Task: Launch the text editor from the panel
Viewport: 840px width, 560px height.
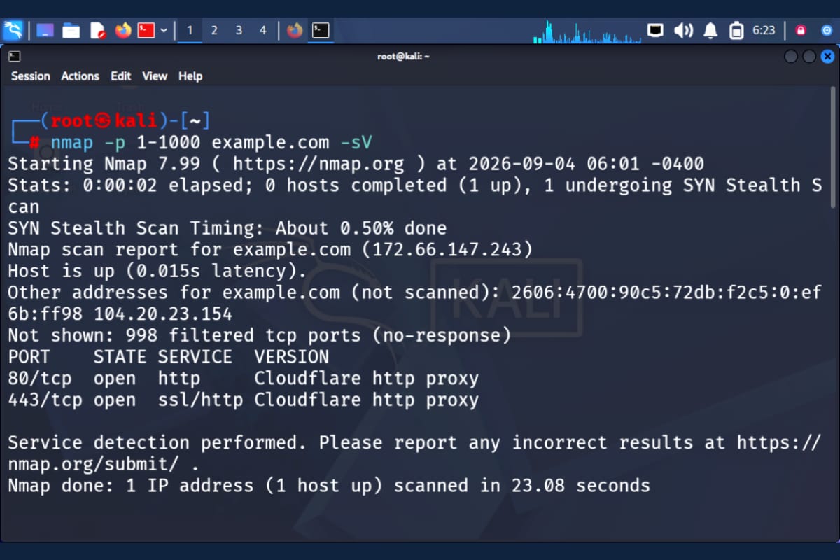Action: coord(97,30)
